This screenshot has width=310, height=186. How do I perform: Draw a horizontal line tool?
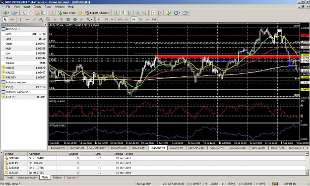(27, 19)
